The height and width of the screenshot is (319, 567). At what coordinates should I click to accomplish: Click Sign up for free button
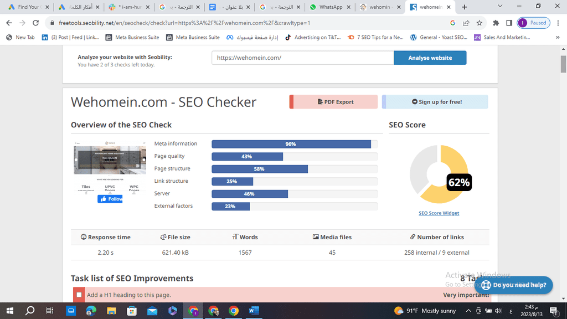point(435,102)
